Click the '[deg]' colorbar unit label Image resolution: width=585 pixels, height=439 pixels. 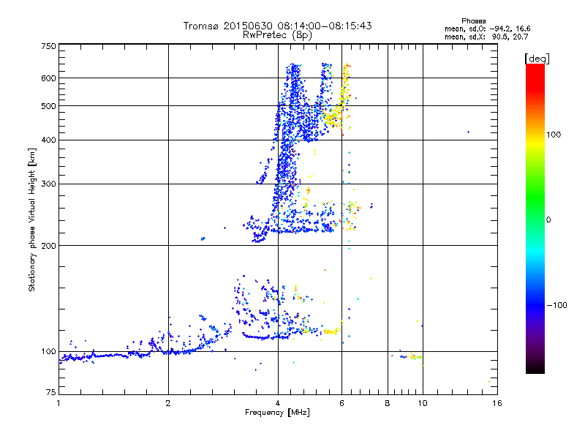coord(537,59)
